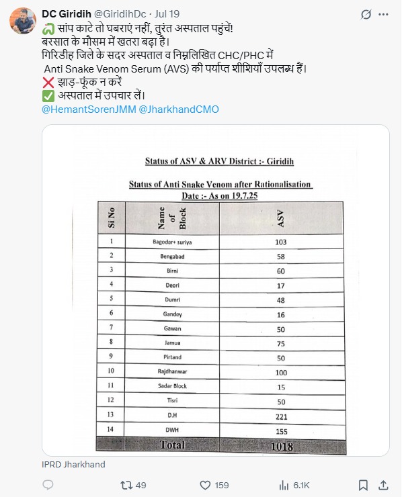The image size is (402, 497).
Task: Bookmark this tweet
Action: (363, 486)
